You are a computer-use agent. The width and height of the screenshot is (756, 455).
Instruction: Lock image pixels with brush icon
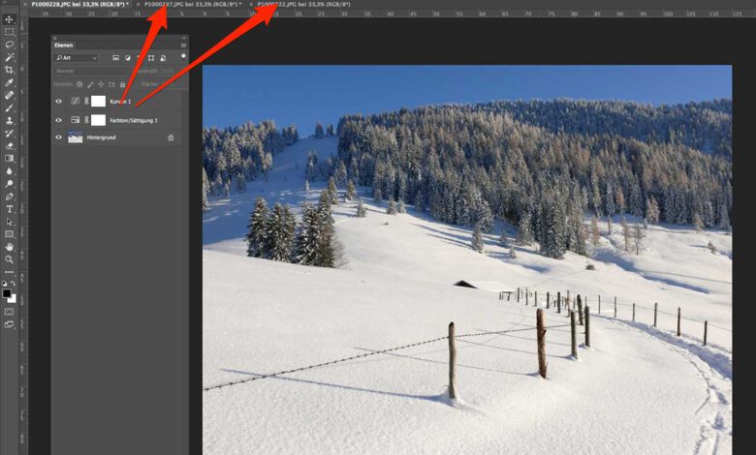[x=90, y=84]
